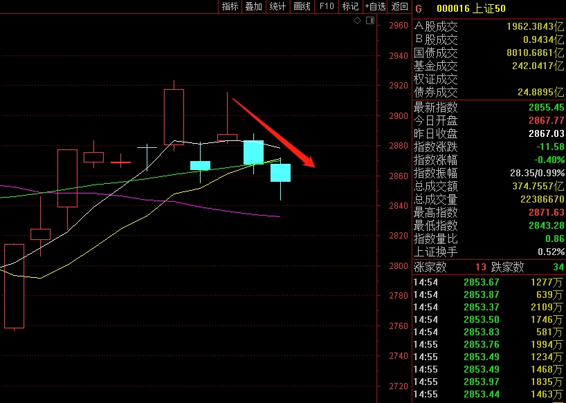Select the tick row priced 2853.83
Viewport: 566px width, 403px height.
pos(489,332)
